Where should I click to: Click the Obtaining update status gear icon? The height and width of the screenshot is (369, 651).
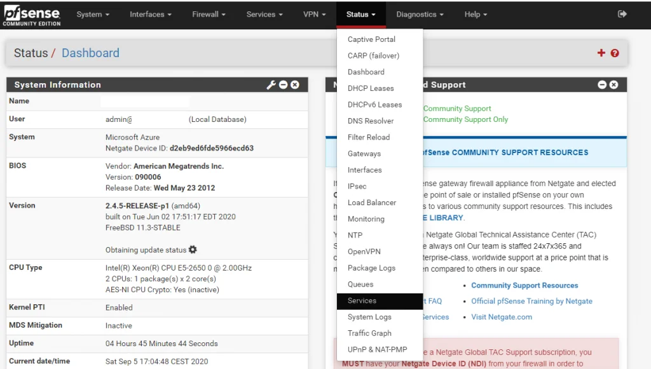click(x=193, y=250)
